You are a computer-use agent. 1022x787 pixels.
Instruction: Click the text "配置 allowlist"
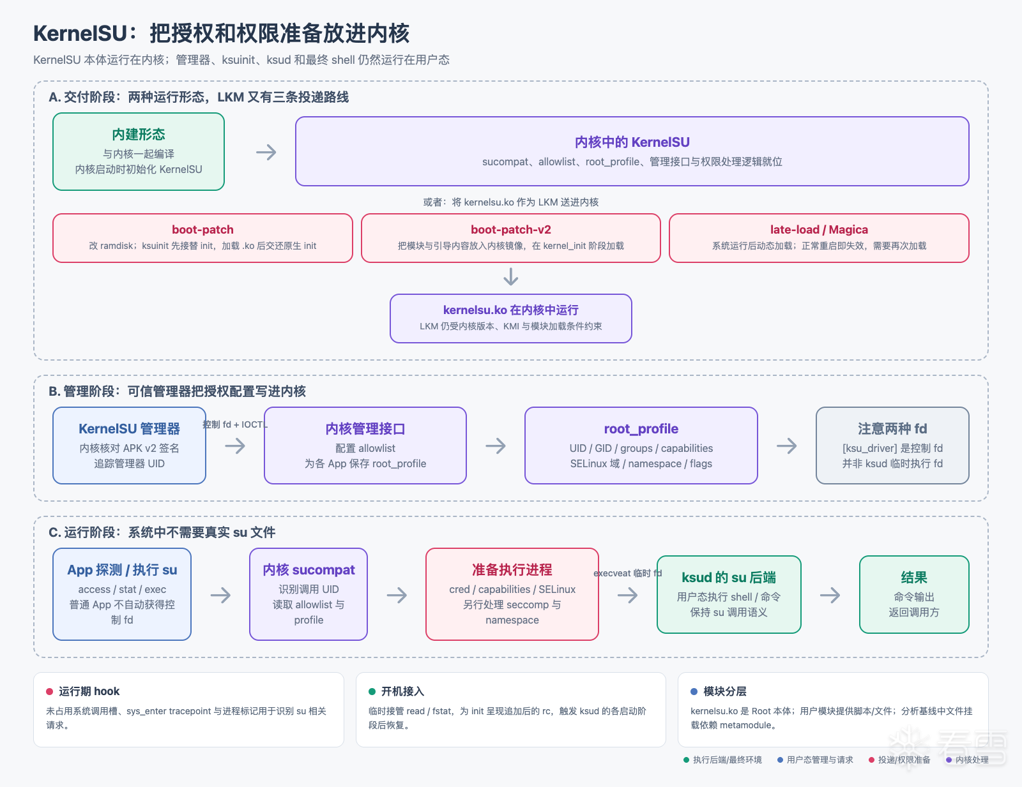point(365,448)
